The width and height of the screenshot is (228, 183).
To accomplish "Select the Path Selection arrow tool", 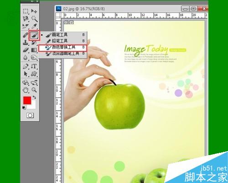I will pyautogui.click(x=26, y=74).
